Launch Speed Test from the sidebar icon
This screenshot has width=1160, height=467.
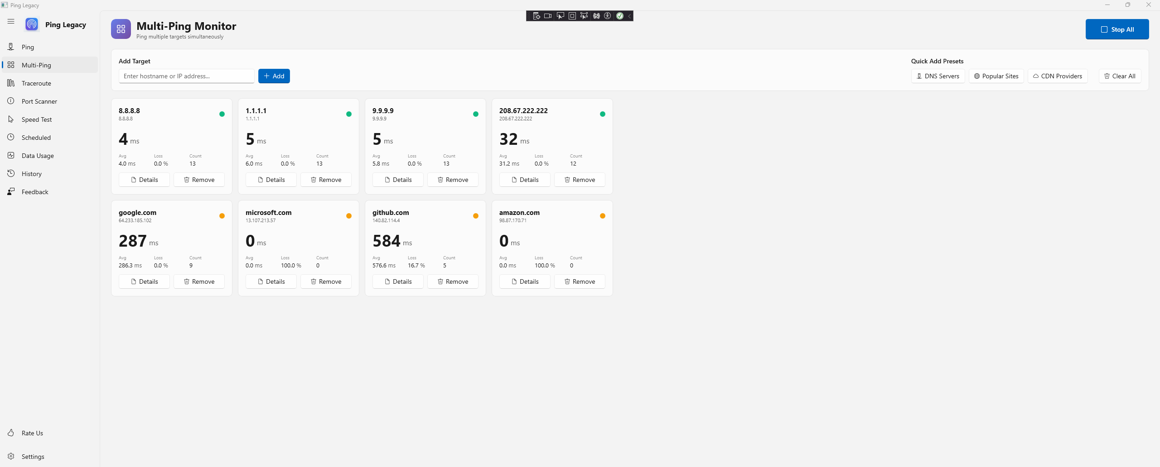coord(11,119)
